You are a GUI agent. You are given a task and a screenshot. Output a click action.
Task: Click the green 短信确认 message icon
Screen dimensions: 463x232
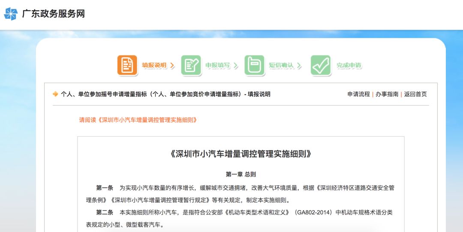[254, 66]
